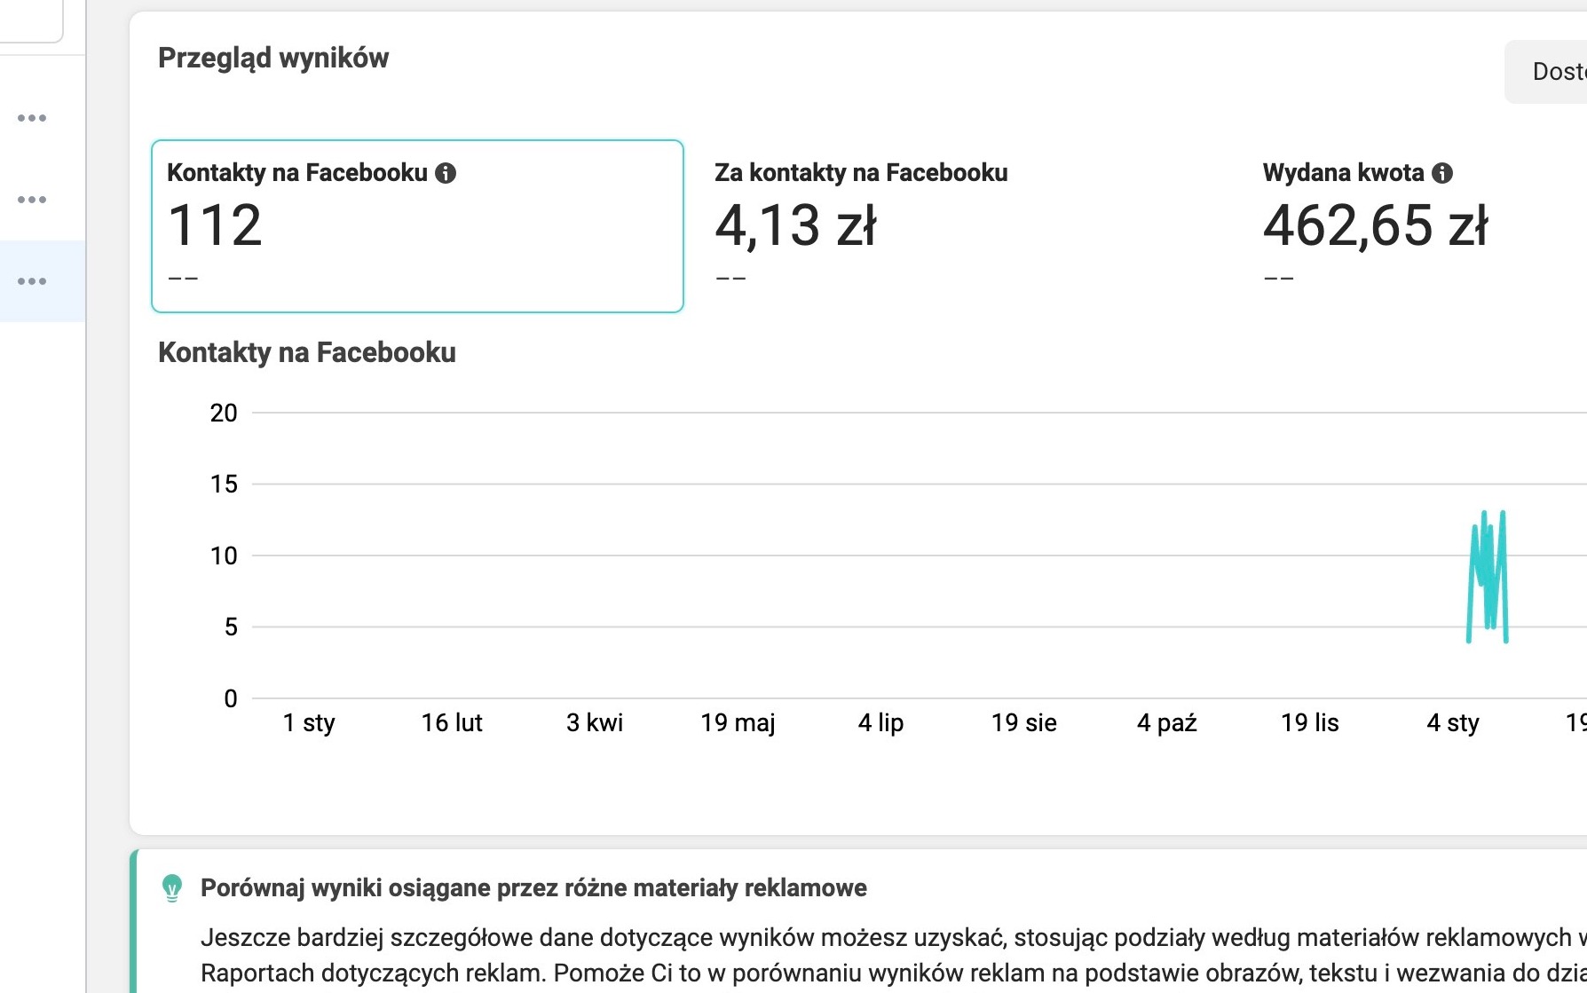Click the "4 paź" x-axis date label
This screenshot has width=1587, height=993.
pos(1167,723)
